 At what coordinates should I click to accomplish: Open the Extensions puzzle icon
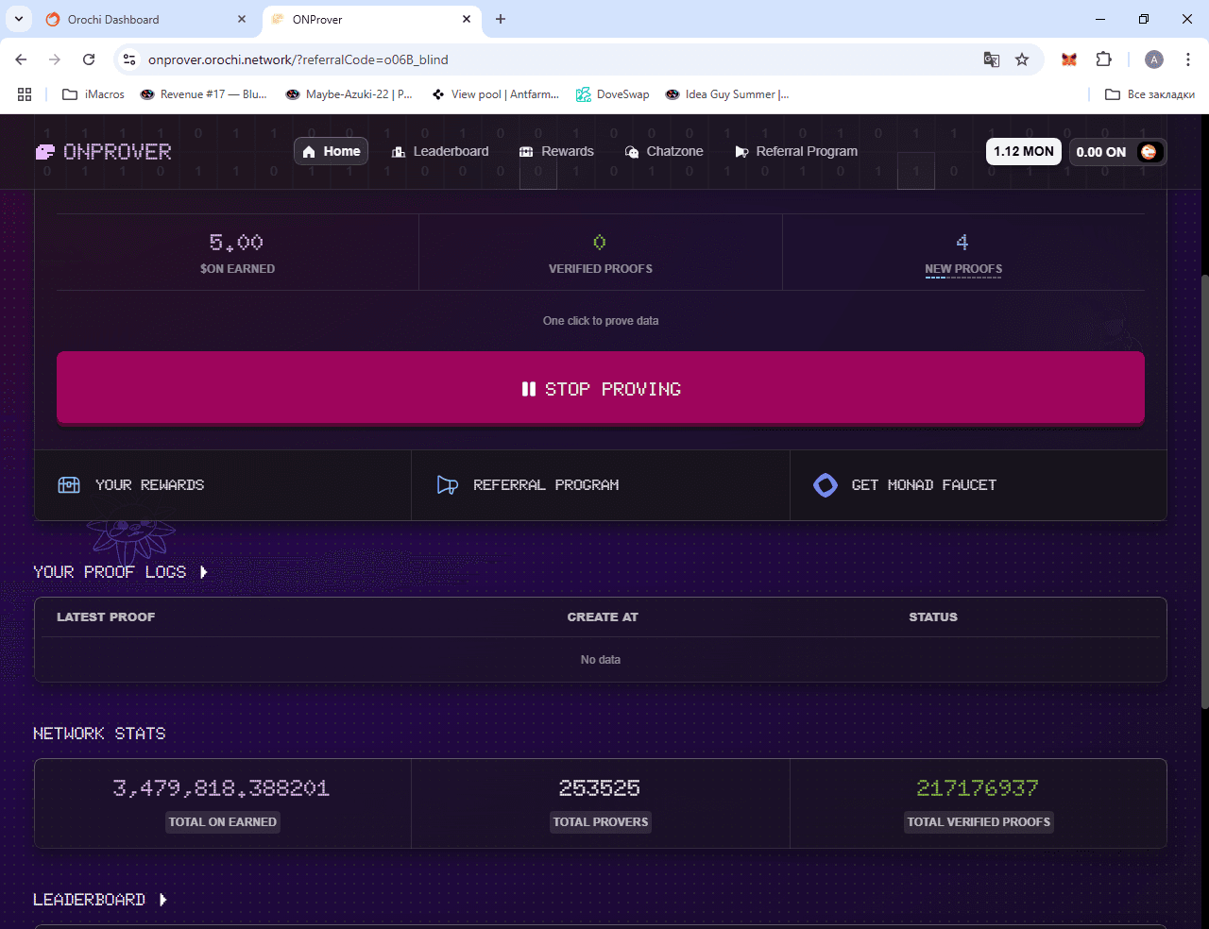click(x=1103, y=59)
